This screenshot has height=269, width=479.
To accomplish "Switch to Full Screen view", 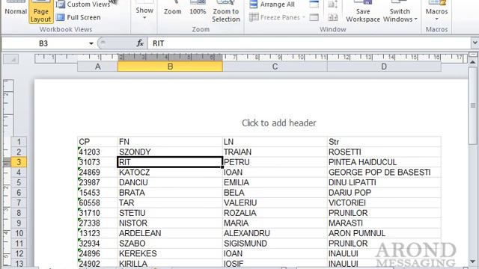I will pos(78,17).
